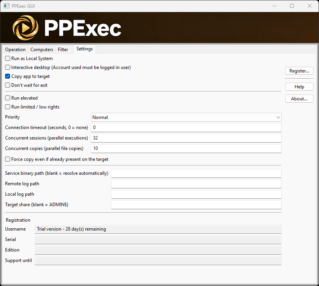Focus the Concurrent sessions input box
This screenshot has width=319, height=286.
pos(186,138)
